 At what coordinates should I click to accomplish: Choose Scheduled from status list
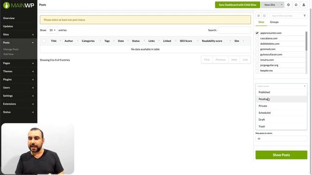[x=281, y=113]
